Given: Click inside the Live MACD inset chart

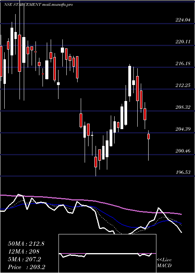Looking at the screenshot, I should pos(107,253).
